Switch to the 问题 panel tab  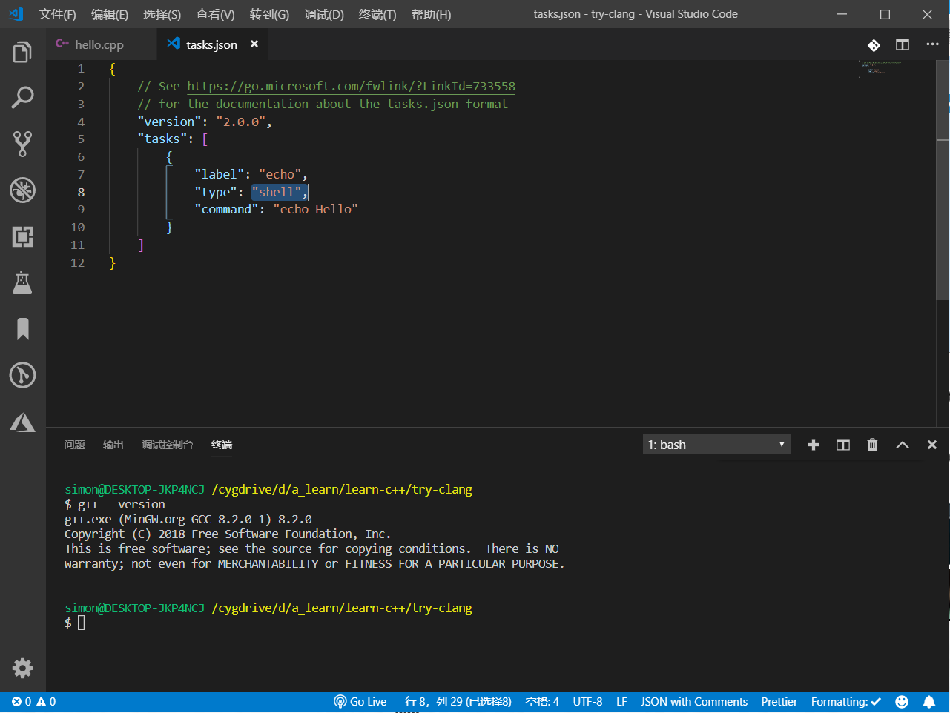[x=74, y=445]
